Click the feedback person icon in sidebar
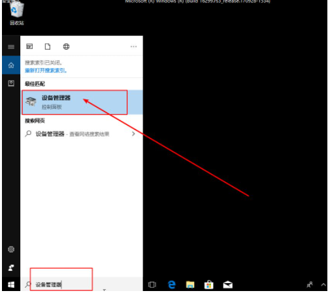 coord(11,267)
